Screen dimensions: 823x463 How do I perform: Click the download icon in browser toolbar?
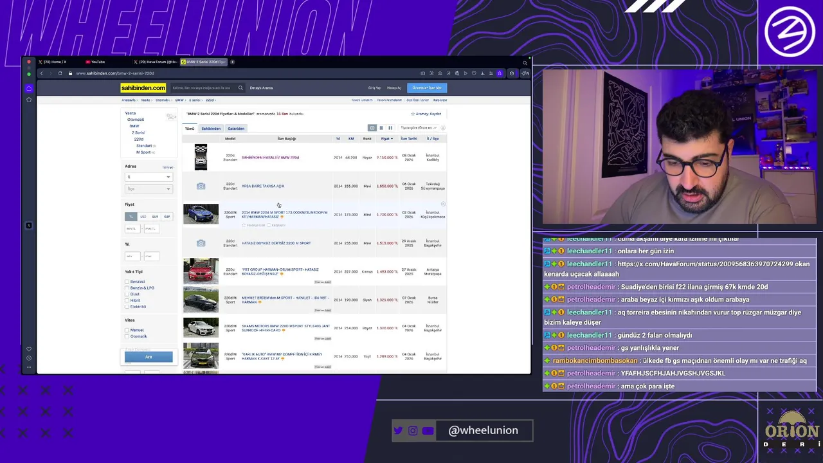[x=482, y=73]
